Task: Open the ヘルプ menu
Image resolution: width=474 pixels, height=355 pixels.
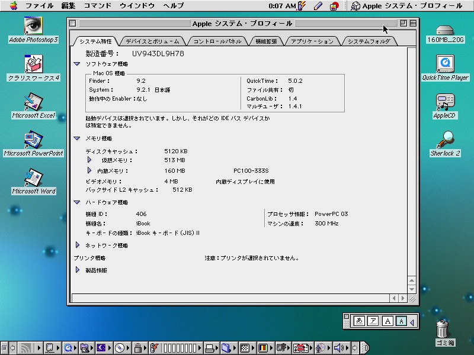Action: click(174, 5)
